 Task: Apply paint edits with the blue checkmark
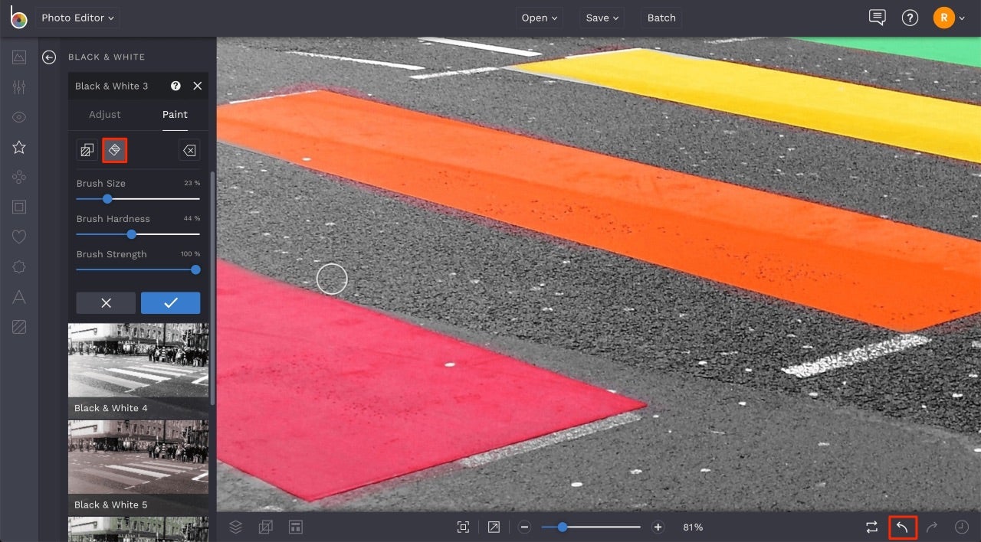[170, 302]
